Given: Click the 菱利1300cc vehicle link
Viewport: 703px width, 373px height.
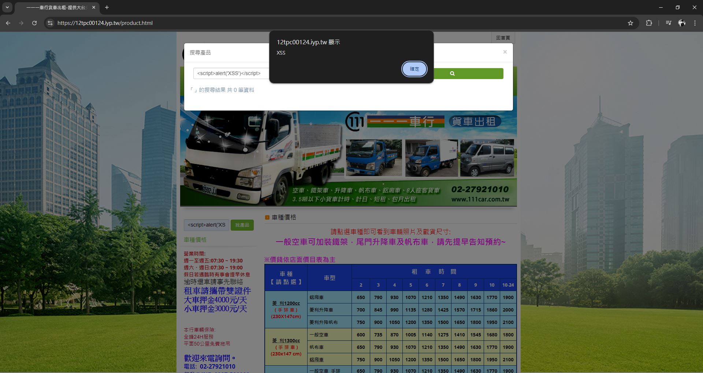Looking at the screenshot, I should [286, 341].
